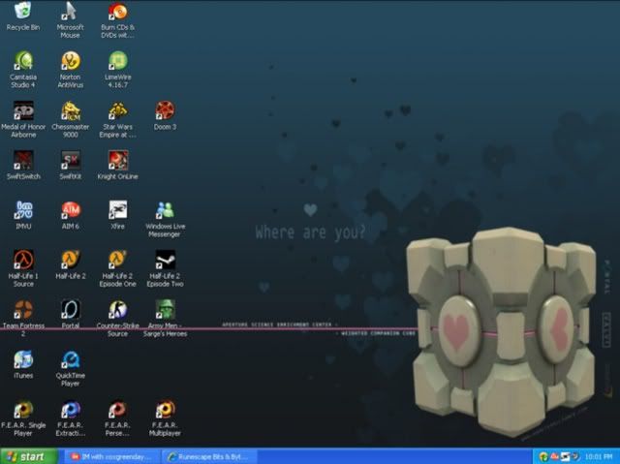Select Army Men Sarge's Heroes icon
The height and width of the screenshot is (464, 620).
pos(165,309)
